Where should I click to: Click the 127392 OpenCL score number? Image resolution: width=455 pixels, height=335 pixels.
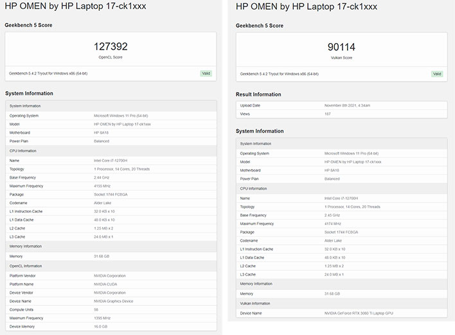(x=111, y=46)
